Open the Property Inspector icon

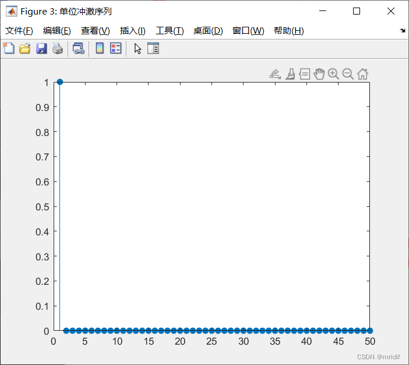(153, 48)
